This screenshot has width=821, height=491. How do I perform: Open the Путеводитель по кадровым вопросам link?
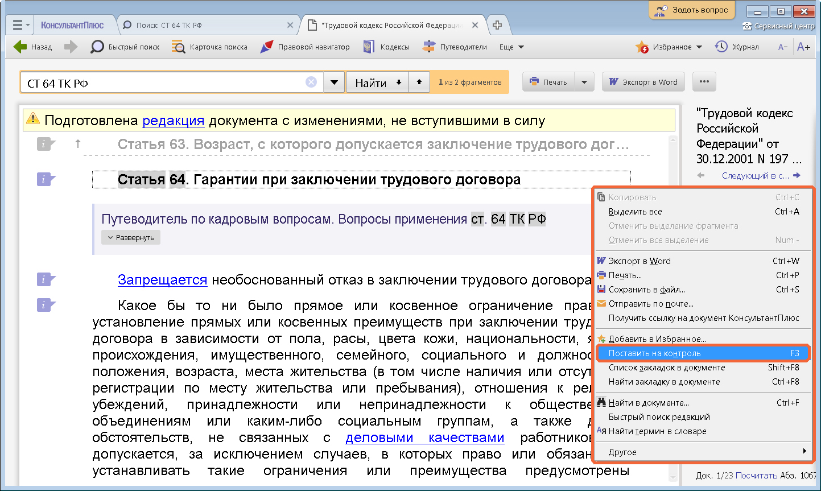click(x=323, y=219)
